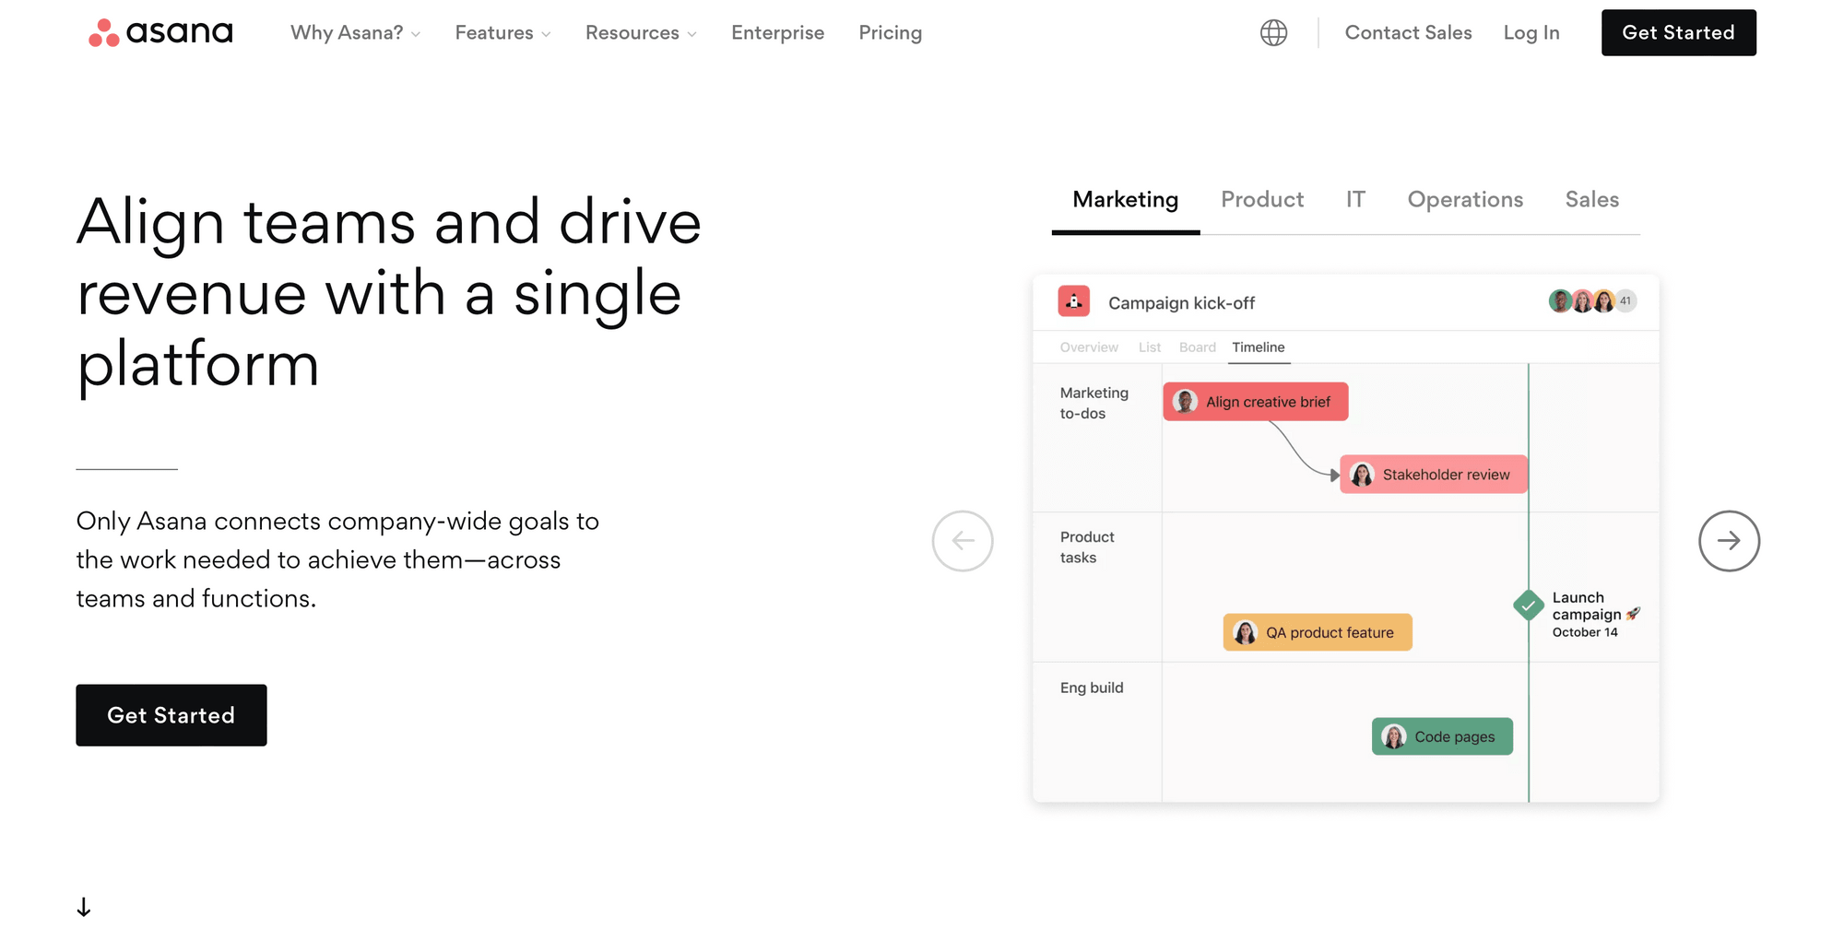Click the Align creative brief task bar

(1256, 402)
